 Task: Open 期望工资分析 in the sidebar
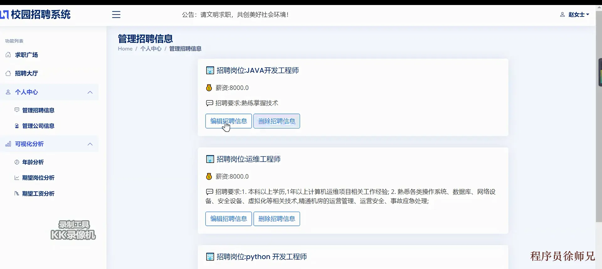pyautogui.click(x=38, y=194)
